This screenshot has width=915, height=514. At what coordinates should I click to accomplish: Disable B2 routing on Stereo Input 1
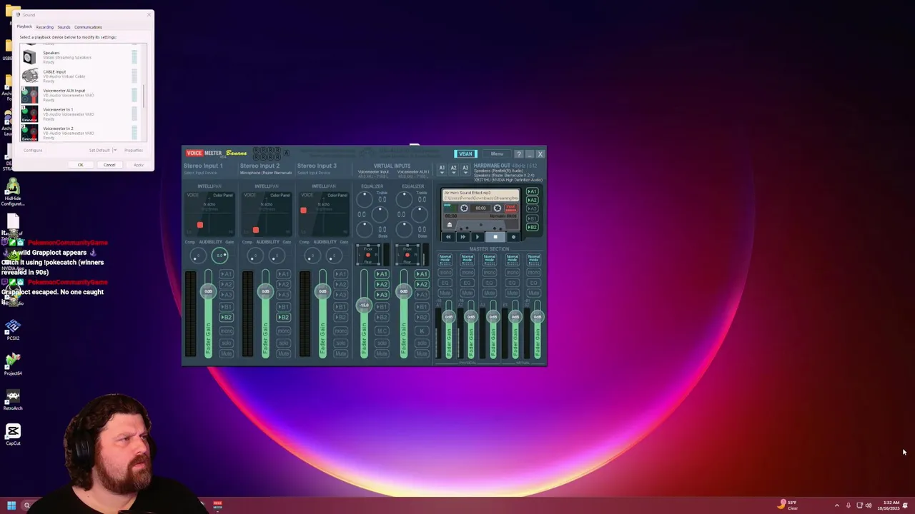click(x=226, y=317)
